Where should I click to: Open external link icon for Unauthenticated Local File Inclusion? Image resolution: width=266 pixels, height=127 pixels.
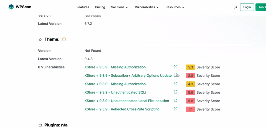pos(176,101)
